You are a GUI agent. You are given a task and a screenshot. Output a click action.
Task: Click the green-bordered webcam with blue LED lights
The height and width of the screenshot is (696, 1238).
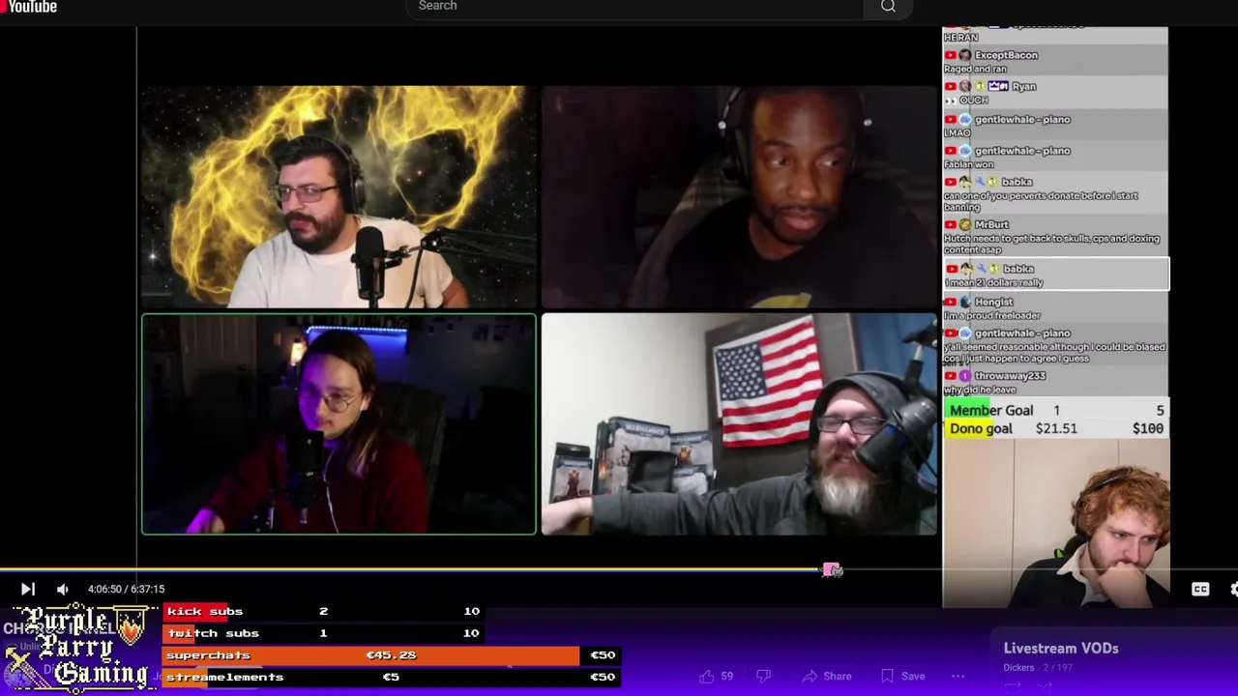pos(339,423)
